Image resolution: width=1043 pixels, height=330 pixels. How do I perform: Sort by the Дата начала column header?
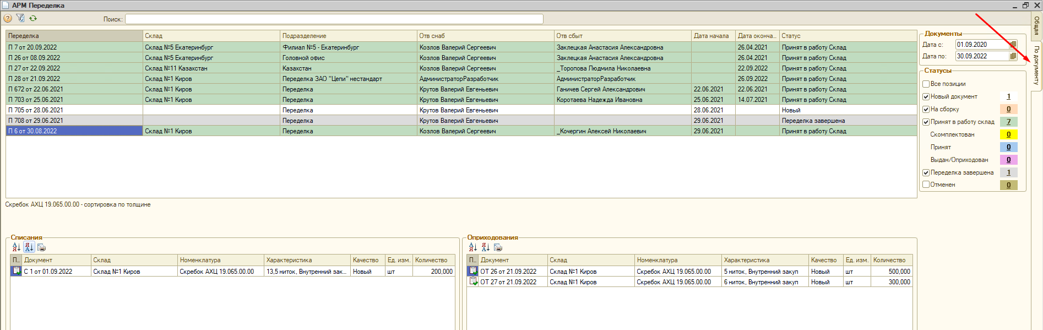(713, 36)
